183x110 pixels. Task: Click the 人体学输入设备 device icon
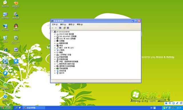pos(57,55)
